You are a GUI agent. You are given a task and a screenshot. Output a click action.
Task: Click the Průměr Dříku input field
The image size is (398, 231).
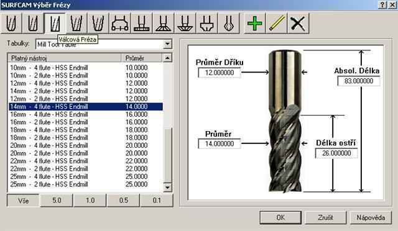tap(220, 73)
